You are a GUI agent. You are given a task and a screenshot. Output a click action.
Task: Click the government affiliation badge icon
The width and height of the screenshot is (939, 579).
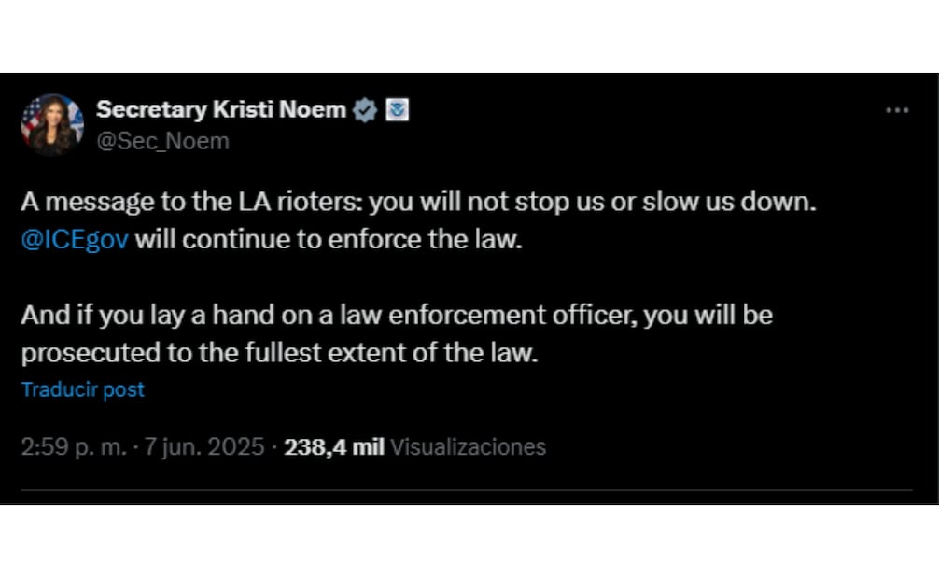(x=398, y=110)
